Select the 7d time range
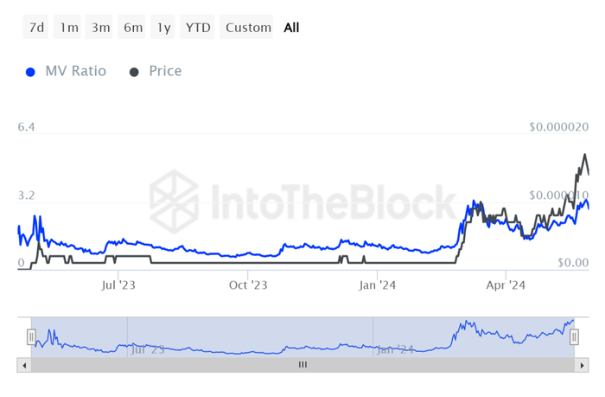605x397 pixels. 35,27
